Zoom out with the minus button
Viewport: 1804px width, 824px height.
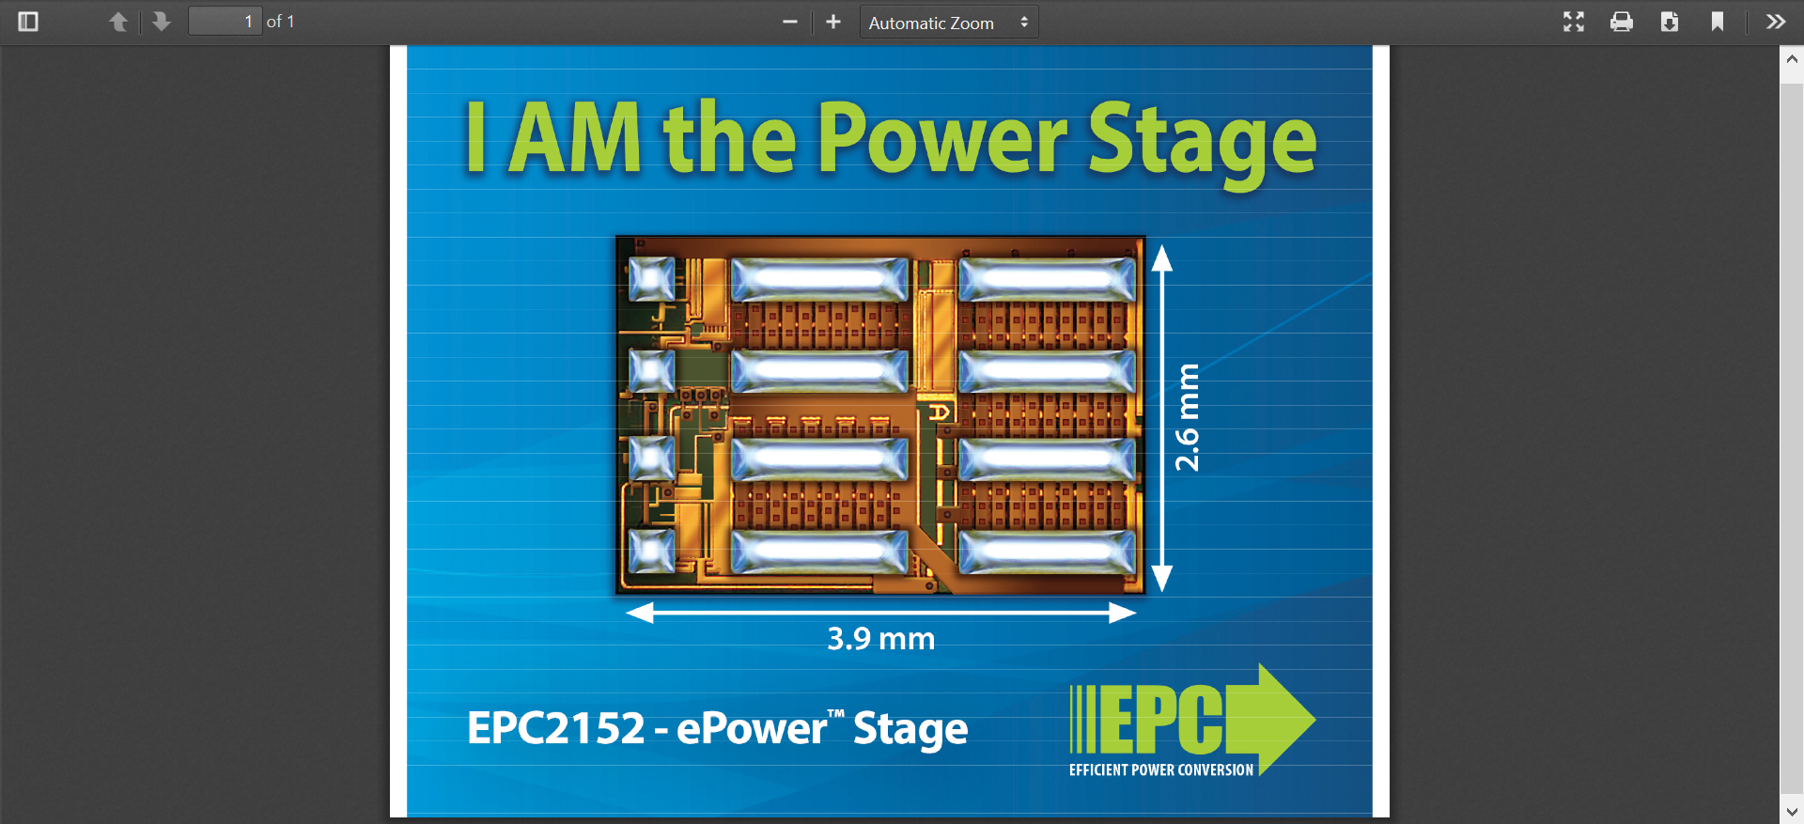coord(790,22)
